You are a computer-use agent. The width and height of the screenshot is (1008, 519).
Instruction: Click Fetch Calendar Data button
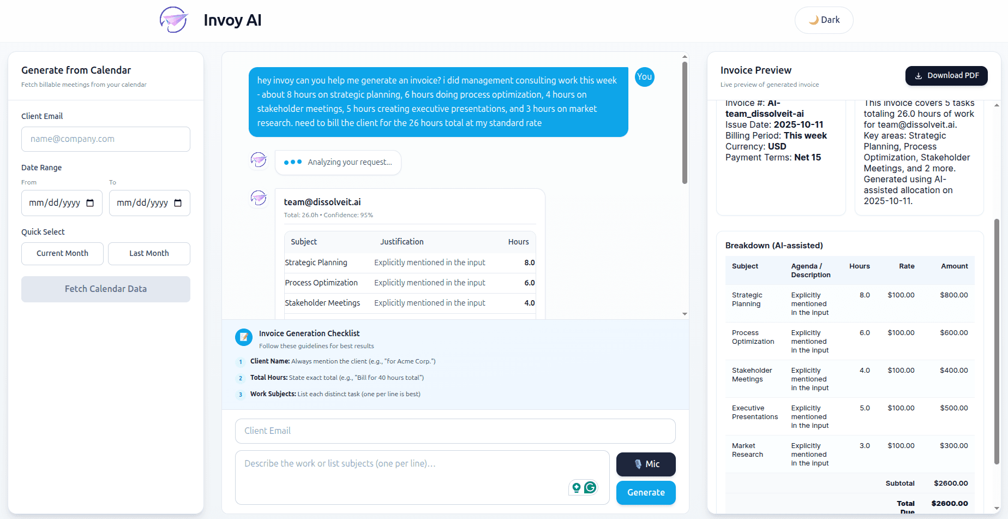pyautogui.click(x=106, y=289)
